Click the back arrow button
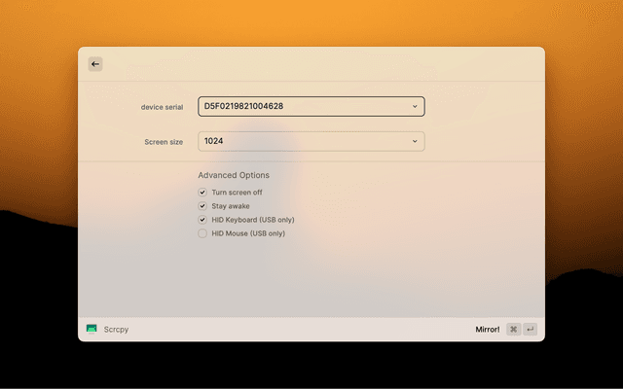This screenshot has height=389, width=623. point(95,64)
